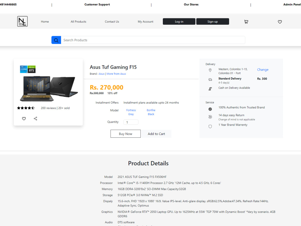Click the search magnifier icon
Image resolution: width=301 pixels, height=226 pixels.
tap(56, 40)
